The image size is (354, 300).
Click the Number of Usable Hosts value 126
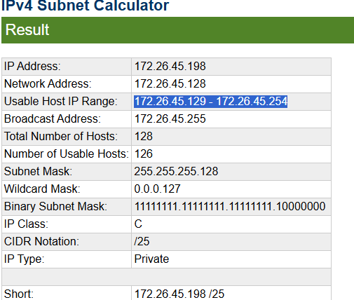[144, 154]
